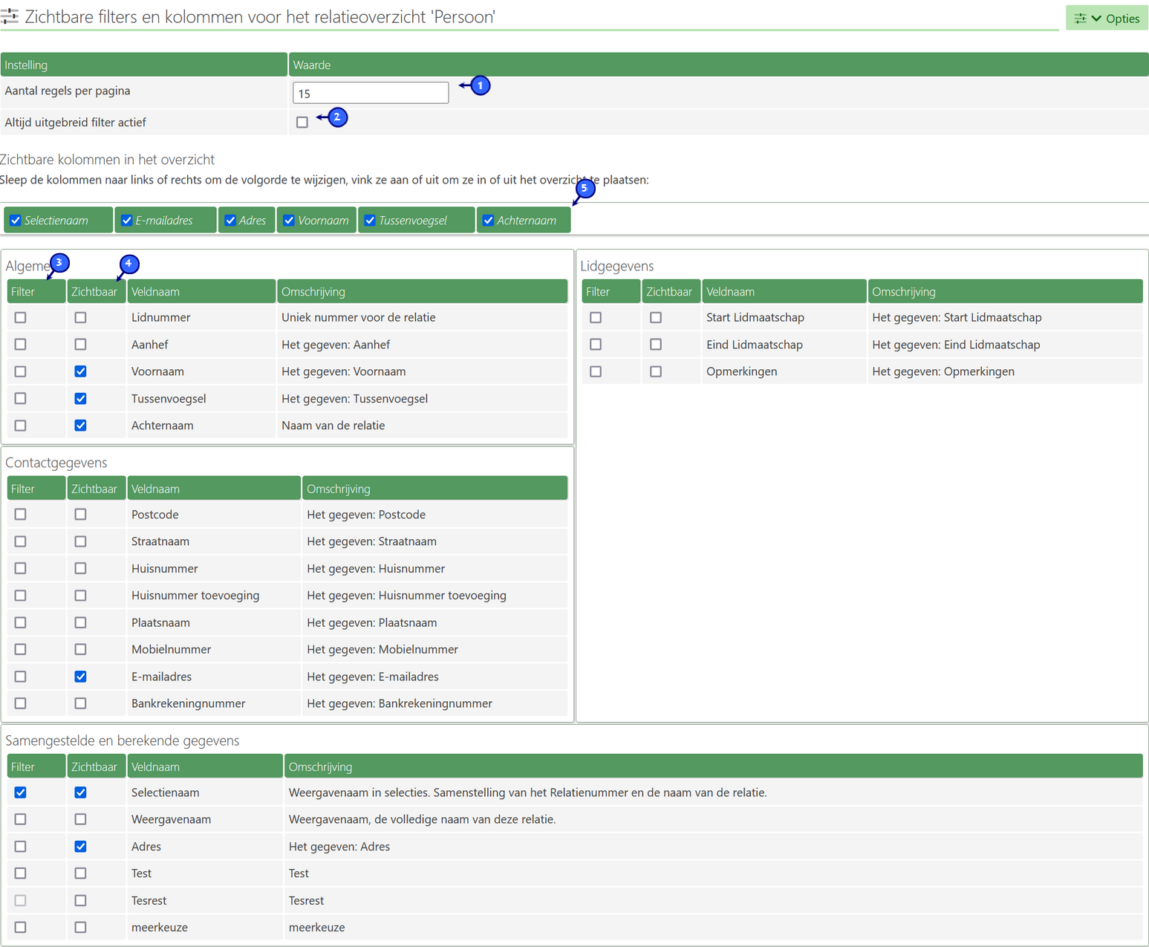Untick Zichtbaar for Achternaam row
This screenshot has height=947, width=1149.
(80, 426)
